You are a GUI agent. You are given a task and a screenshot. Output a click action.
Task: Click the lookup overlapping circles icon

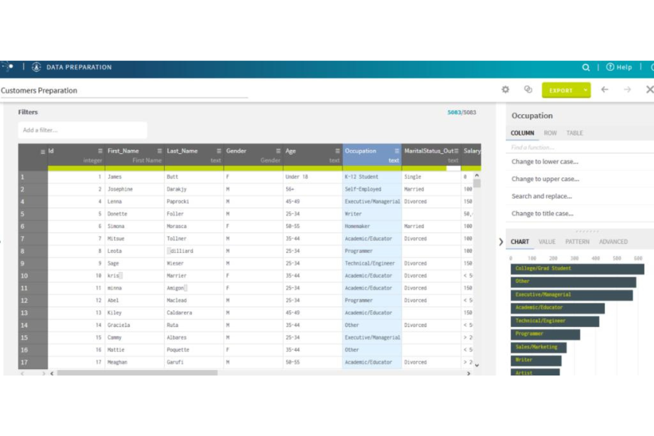tap(528, 90)
